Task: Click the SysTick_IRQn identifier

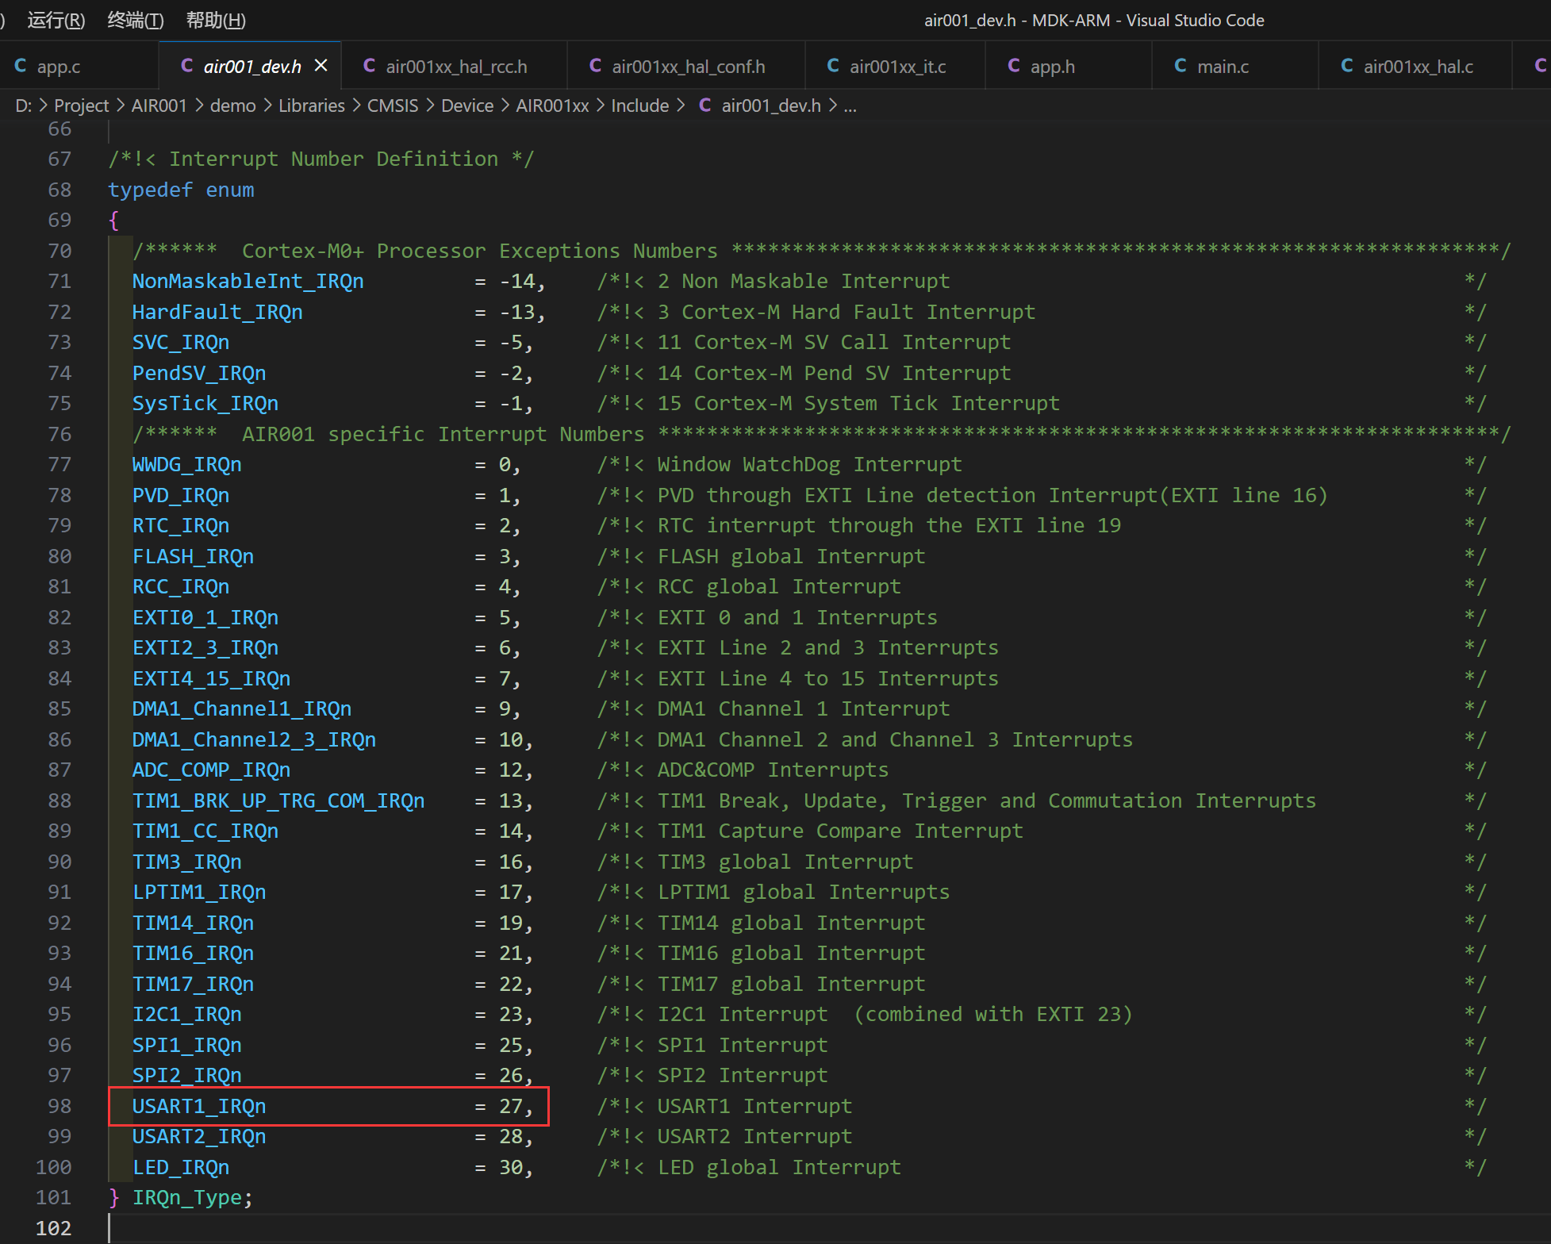Action: click(205, 403)
